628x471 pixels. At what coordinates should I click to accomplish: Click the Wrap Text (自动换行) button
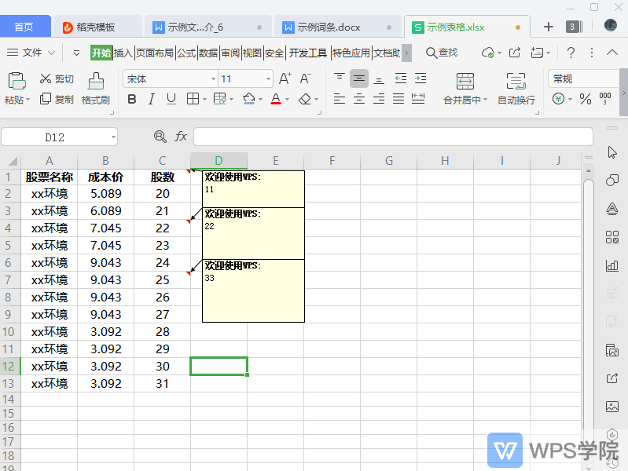click(516, 89)
